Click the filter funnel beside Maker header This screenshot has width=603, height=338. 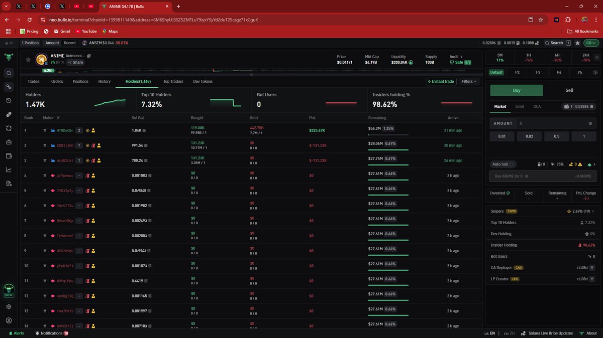[x=58, y=118]
